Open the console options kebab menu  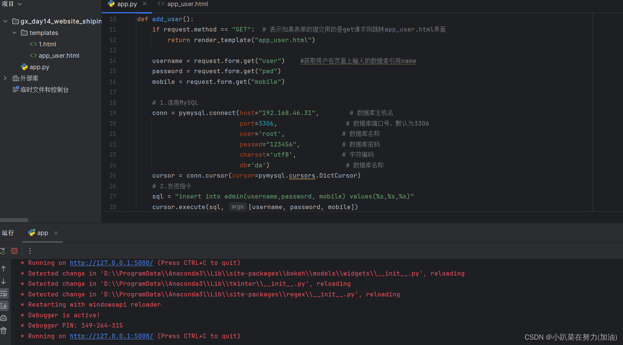(30, 251)
